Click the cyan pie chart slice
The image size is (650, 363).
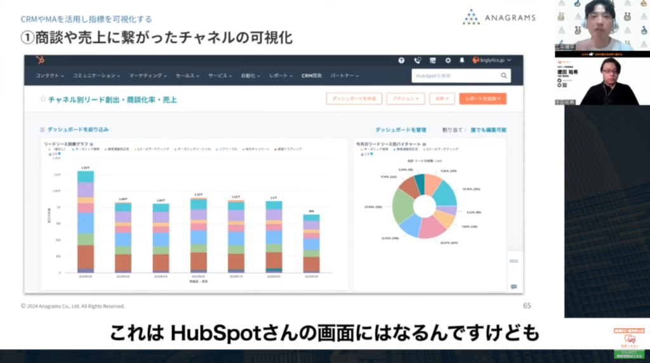[x=446, y=194]
